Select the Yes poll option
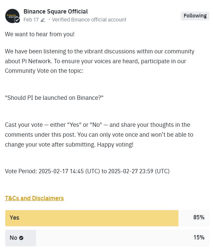The height and width of the screenshot is (248, 213). [x=107, y=218]
